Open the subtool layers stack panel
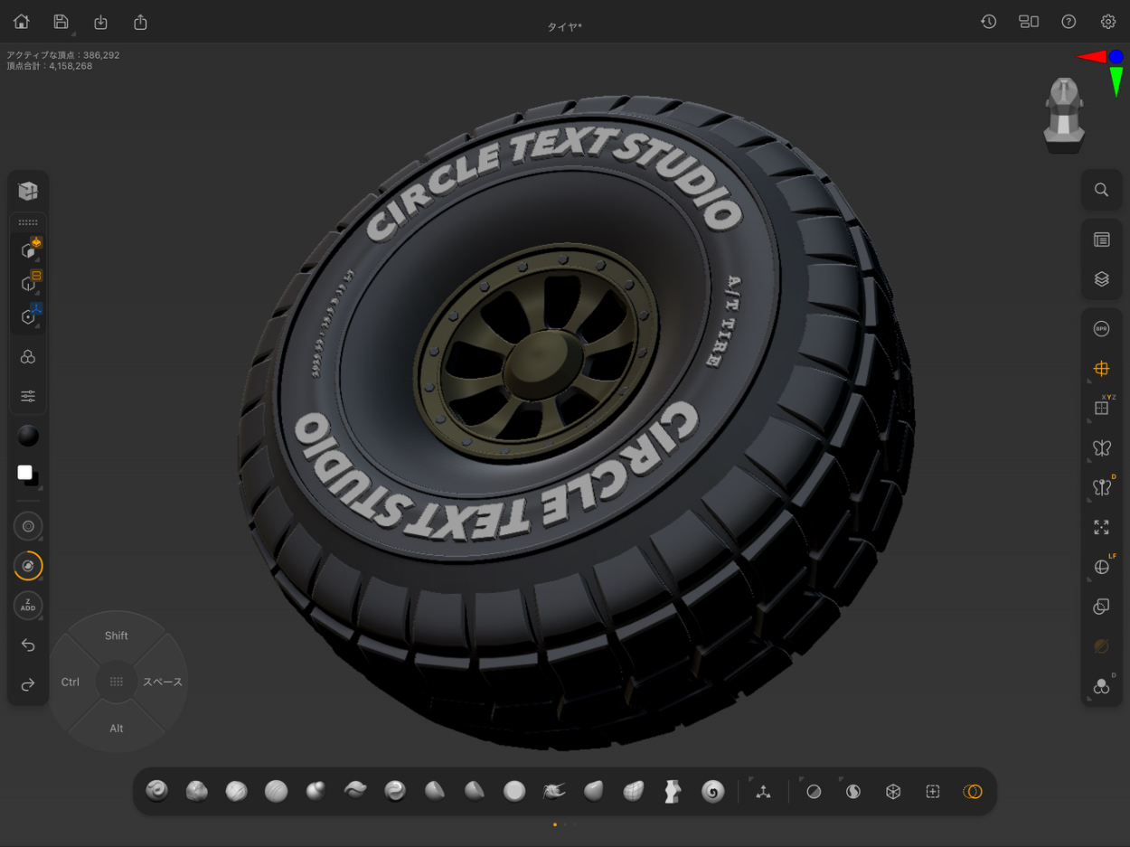This screenshot has width=1130, height=847. pyautogui.click(x=1101, y=279)
